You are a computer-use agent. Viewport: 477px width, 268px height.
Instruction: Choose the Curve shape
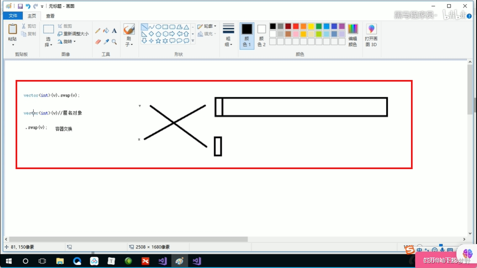pyautogui.click(x=151, y=27)
